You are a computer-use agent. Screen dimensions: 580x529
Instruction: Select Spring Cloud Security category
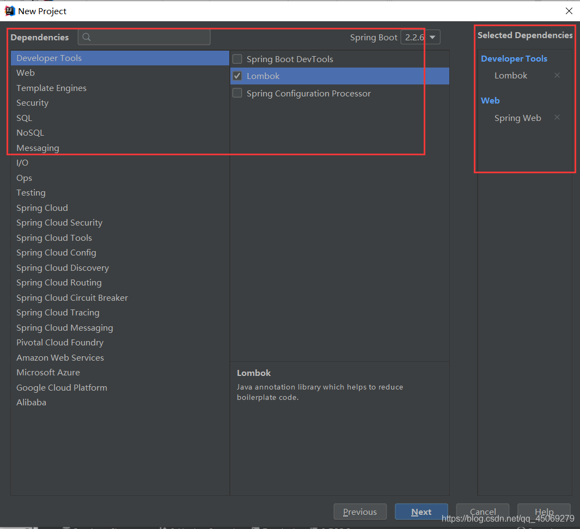[x=120, y=223]
